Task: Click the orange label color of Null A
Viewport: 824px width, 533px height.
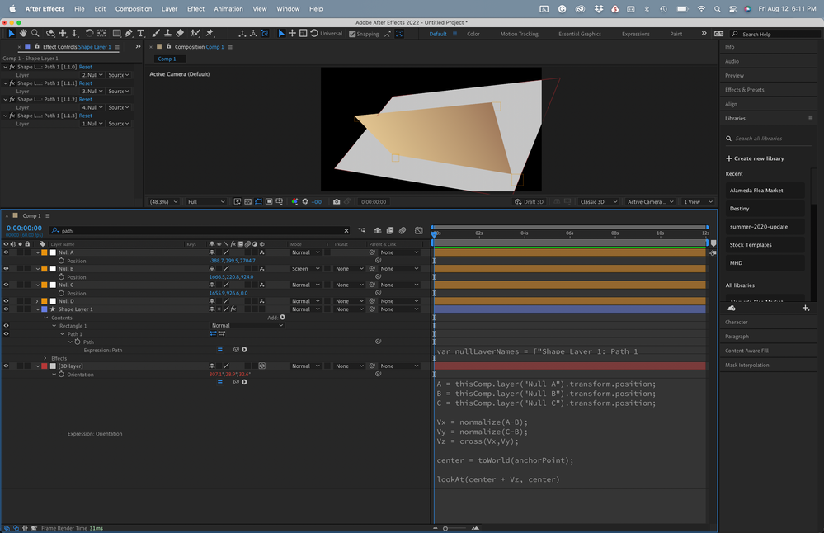Action: point(45,252)
